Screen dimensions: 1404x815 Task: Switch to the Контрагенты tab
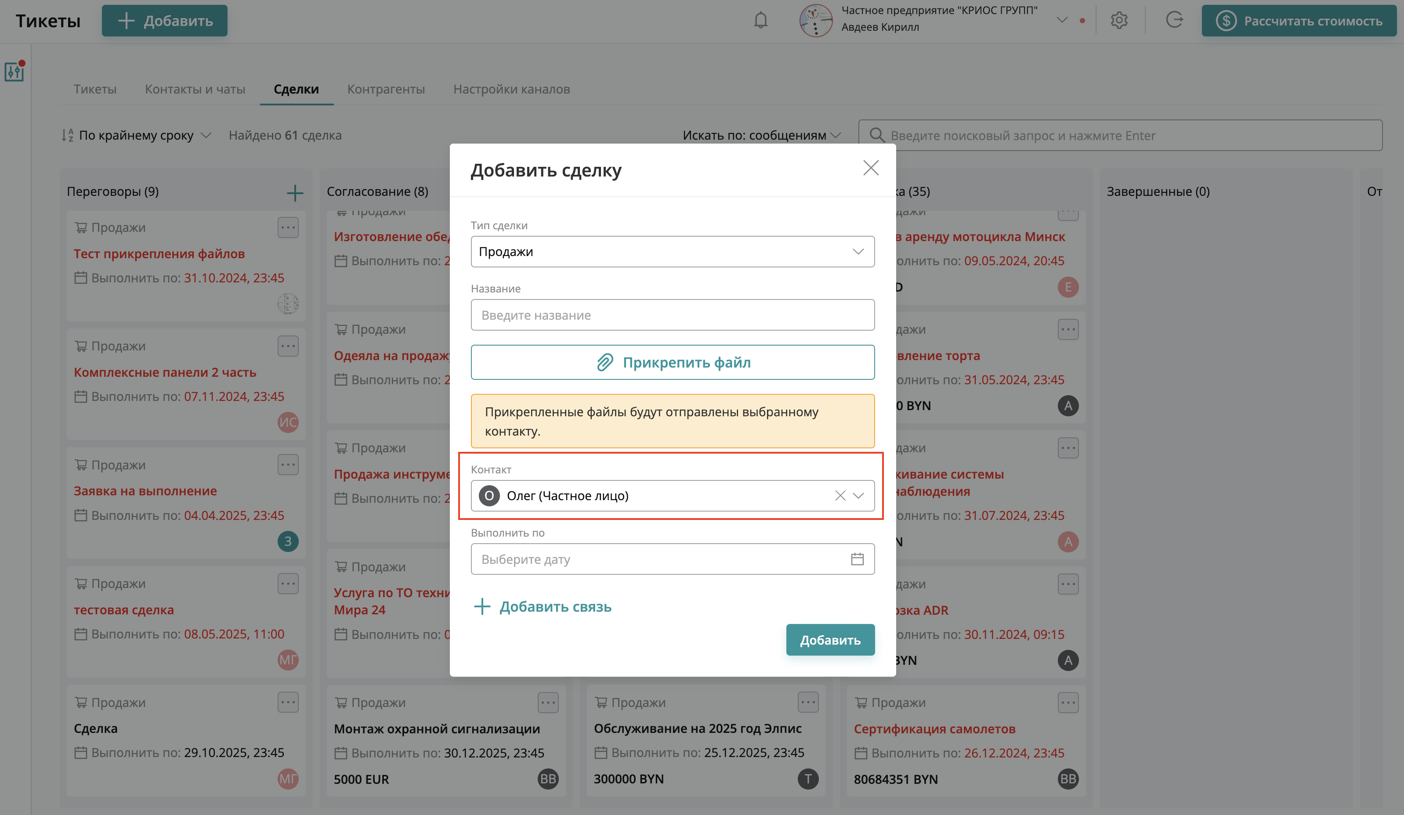tap(386, 89)
